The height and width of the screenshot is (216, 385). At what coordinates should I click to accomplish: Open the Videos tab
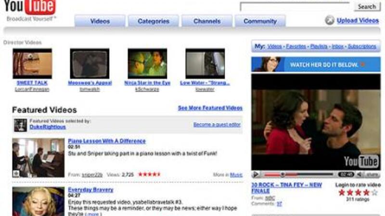(x=100, y=21)
